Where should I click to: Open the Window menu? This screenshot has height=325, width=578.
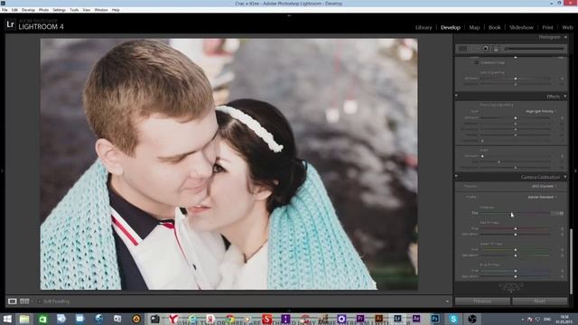(x=101, y=10)
